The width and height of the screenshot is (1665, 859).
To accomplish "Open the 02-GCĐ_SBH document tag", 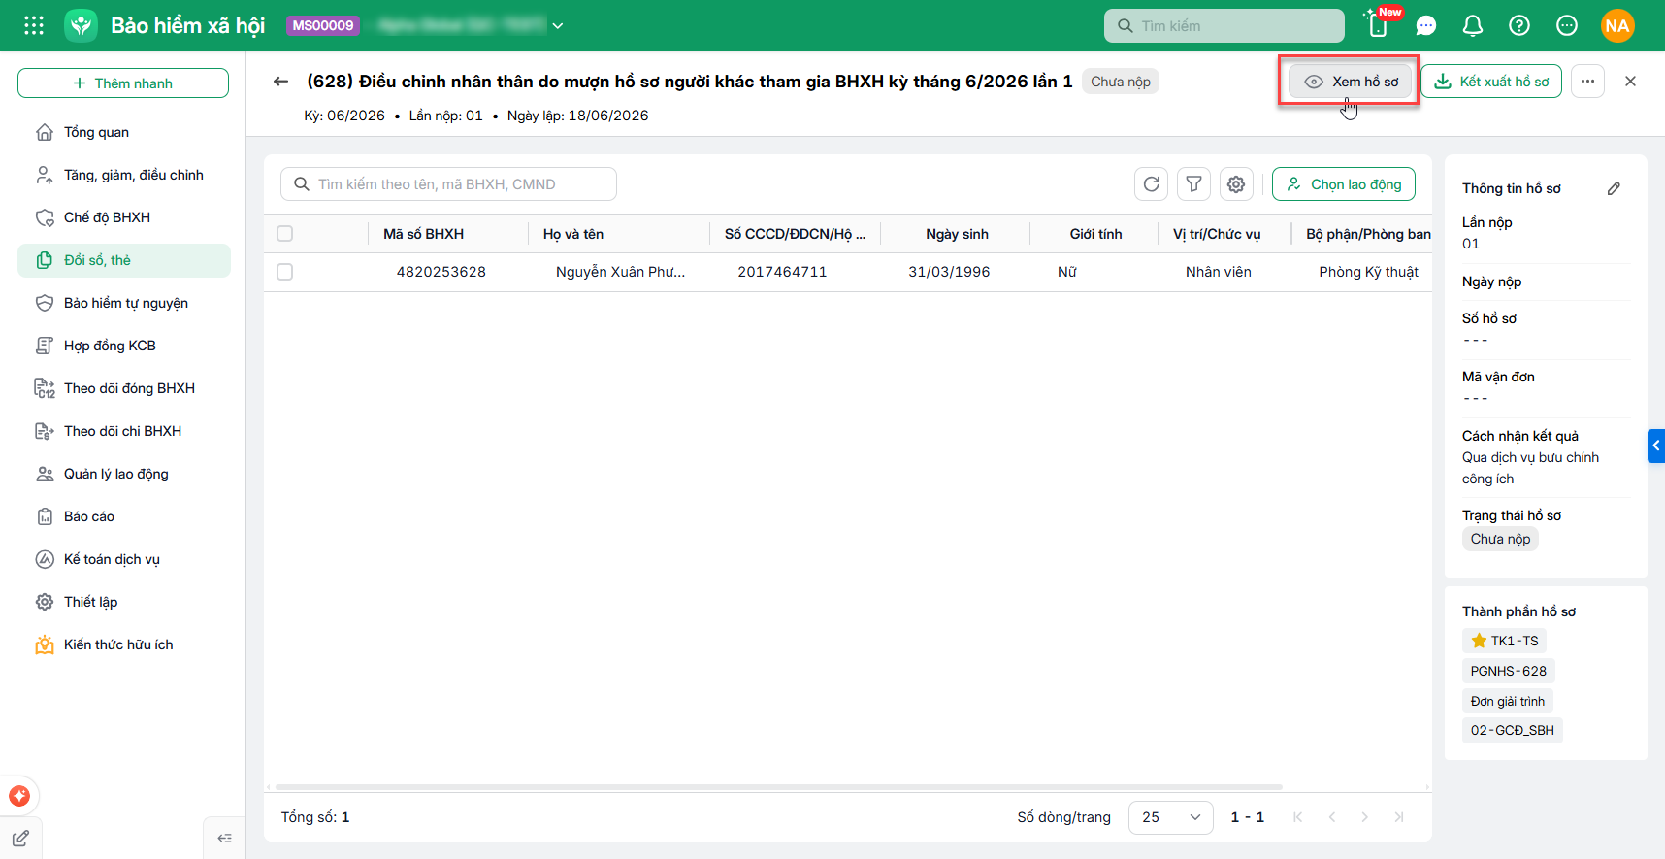I will point(1512,730).
